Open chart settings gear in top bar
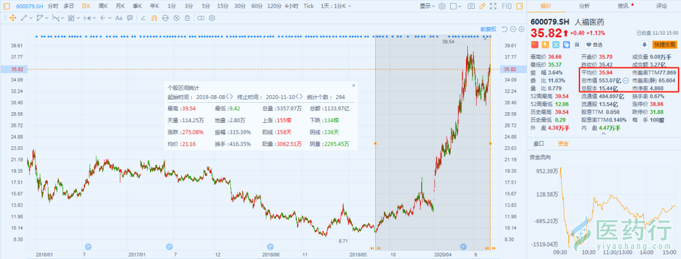Image resolution: width=681 pixels, height=259 pixels. point(442,6)
